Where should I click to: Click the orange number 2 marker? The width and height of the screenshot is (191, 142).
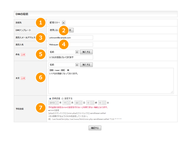tap(64, 31)
